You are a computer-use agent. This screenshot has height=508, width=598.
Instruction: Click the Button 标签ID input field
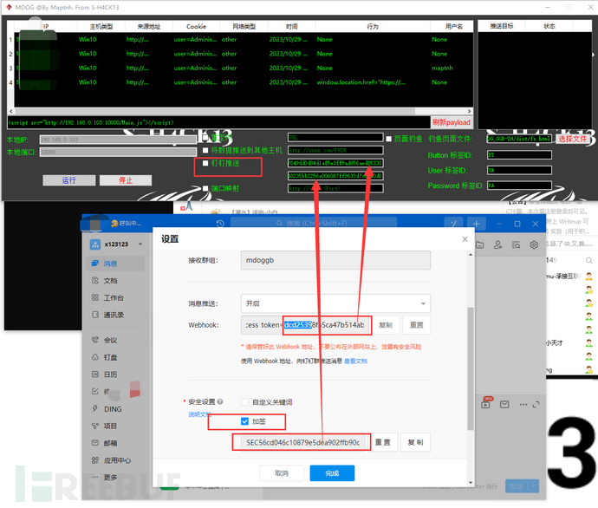[519, 155]
